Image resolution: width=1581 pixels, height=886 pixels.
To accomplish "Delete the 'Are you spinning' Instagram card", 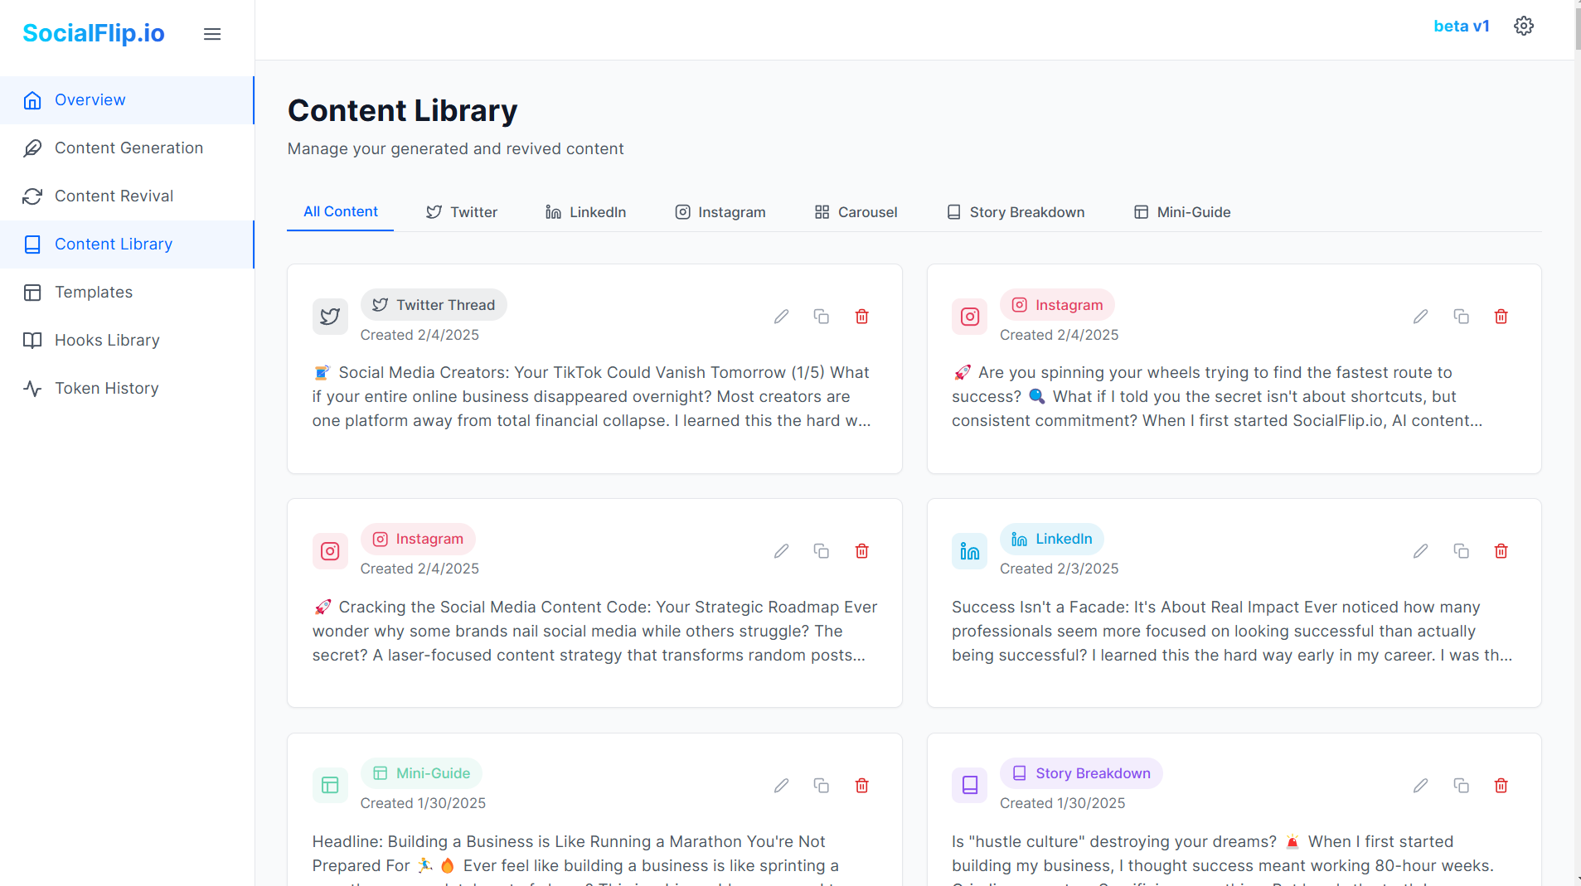I will (1501, 317).
